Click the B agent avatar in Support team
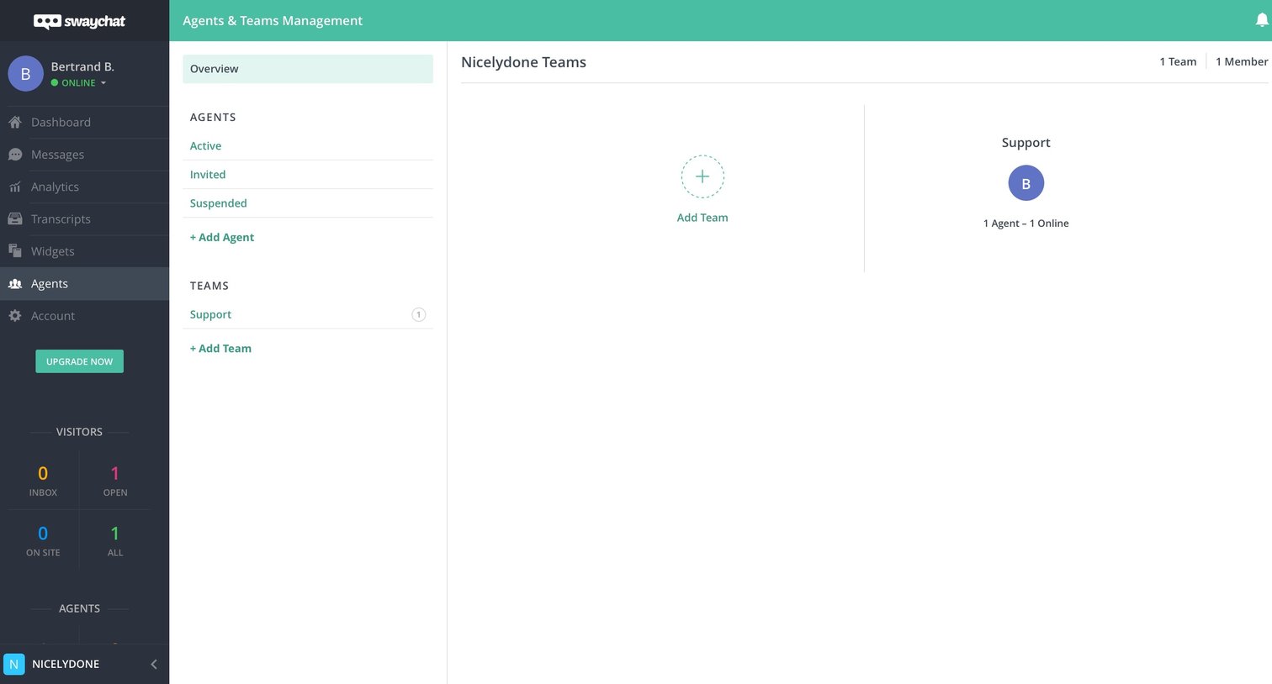 coord(1026,183)
